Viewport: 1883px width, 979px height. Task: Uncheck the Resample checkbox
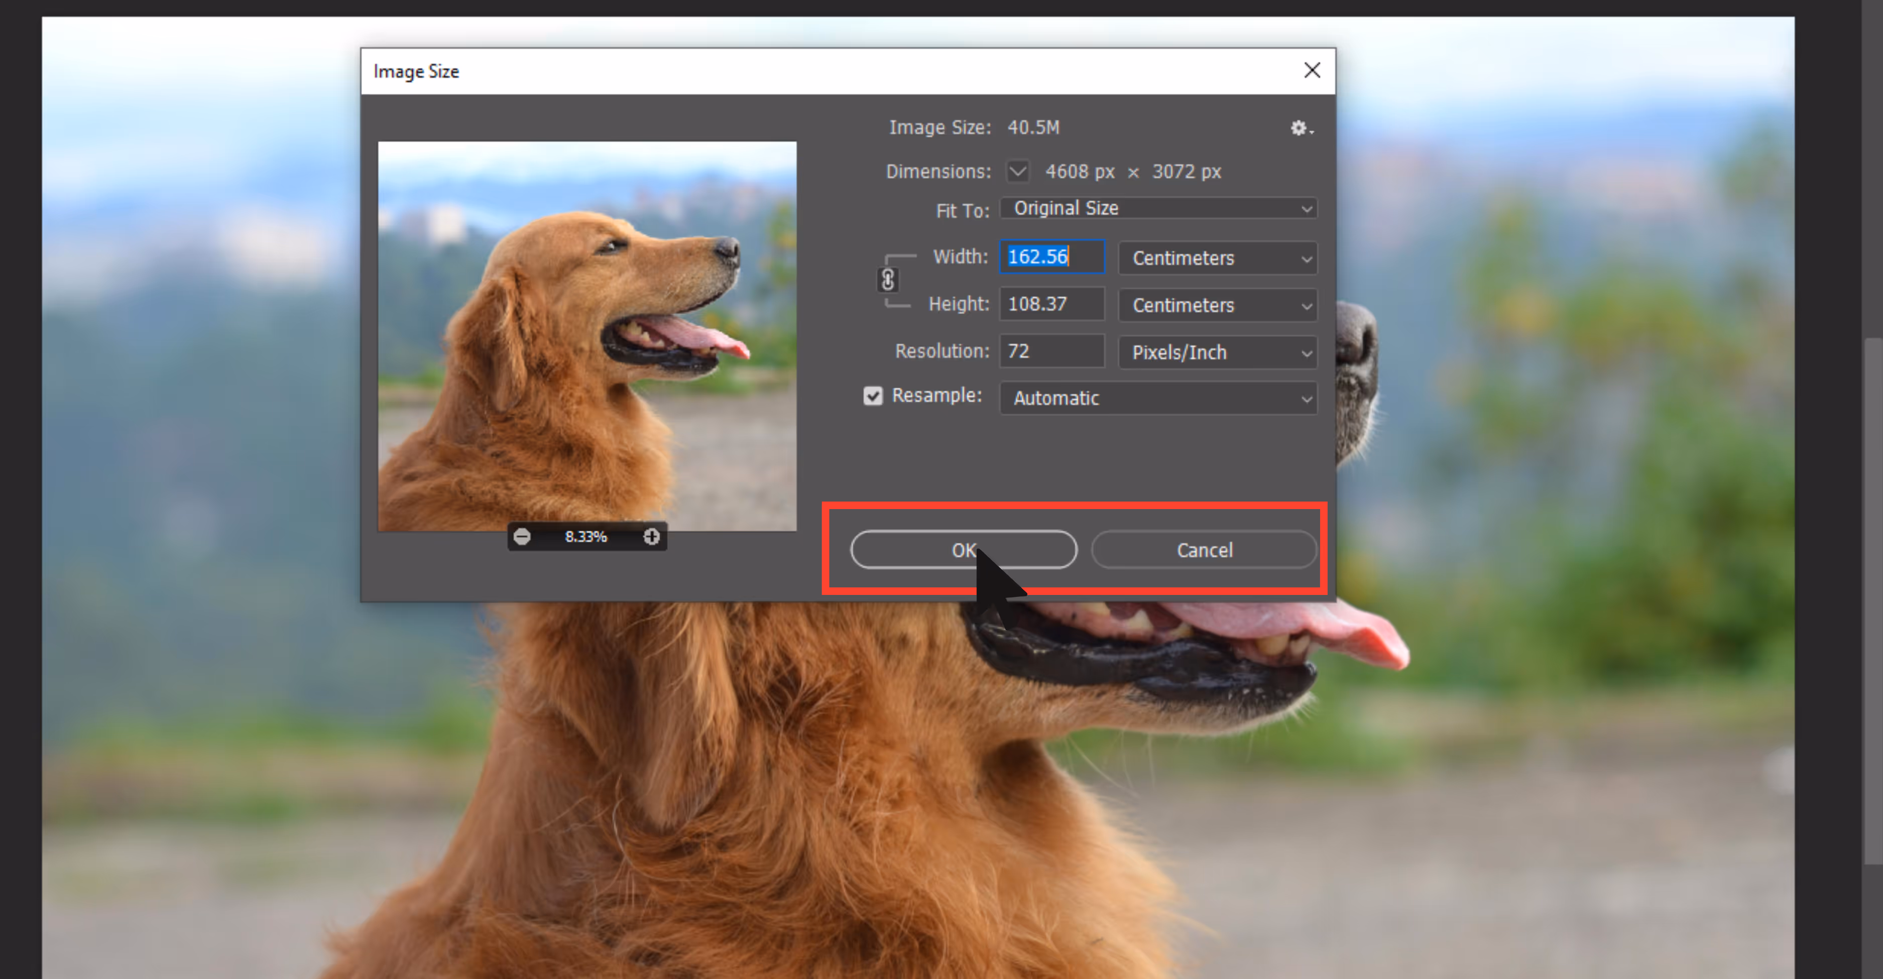(873, 396)
